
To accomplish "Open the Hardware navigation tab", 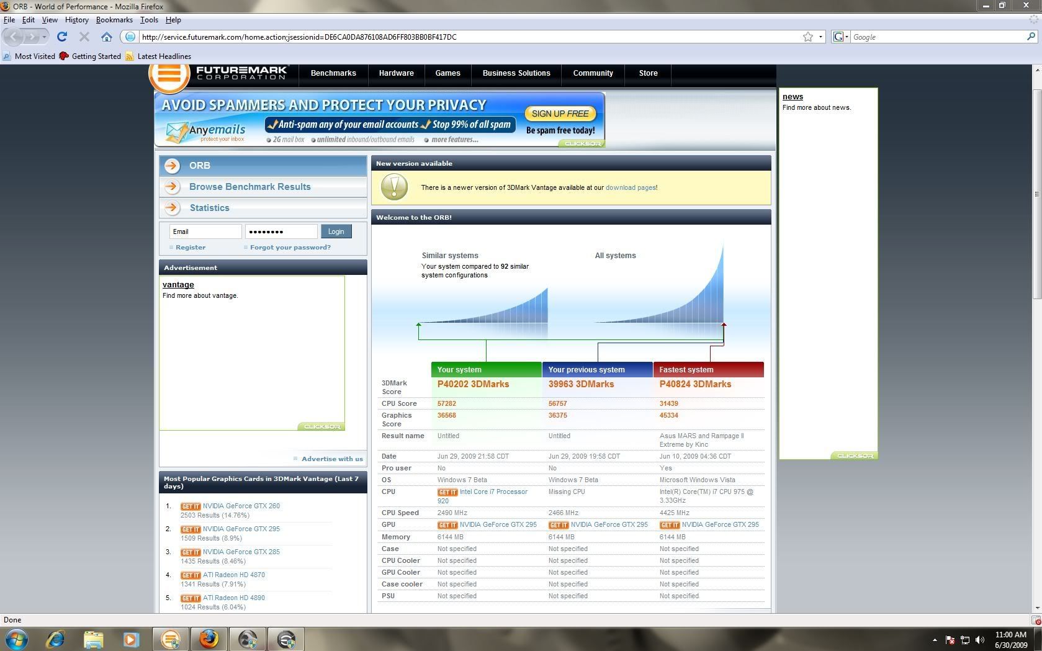I will click(x=396, y=73).
